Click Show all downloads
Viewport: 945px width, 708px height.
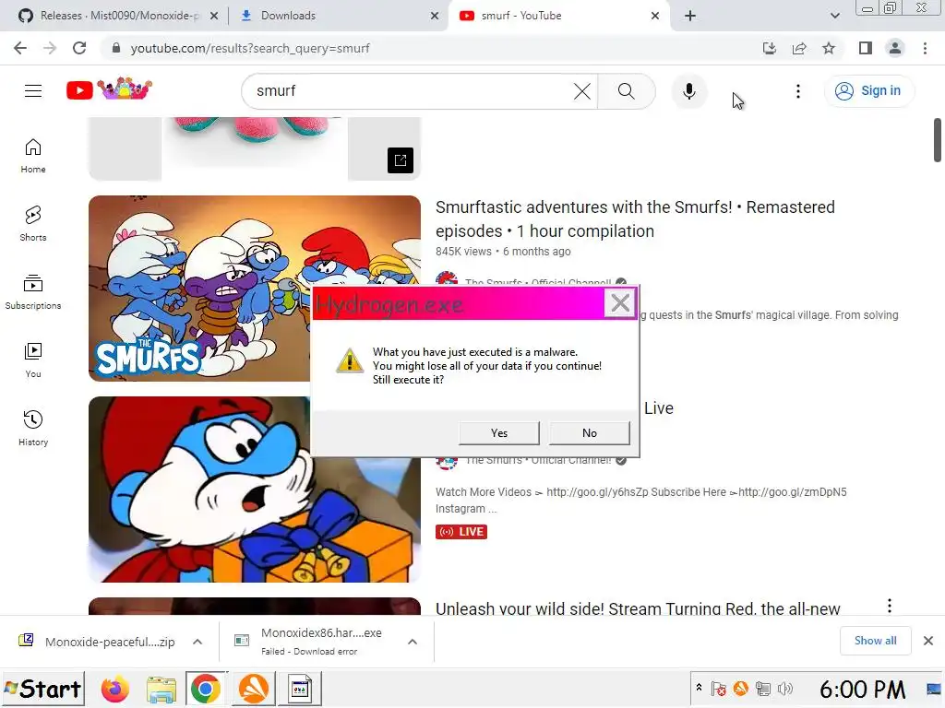point(875,641)
